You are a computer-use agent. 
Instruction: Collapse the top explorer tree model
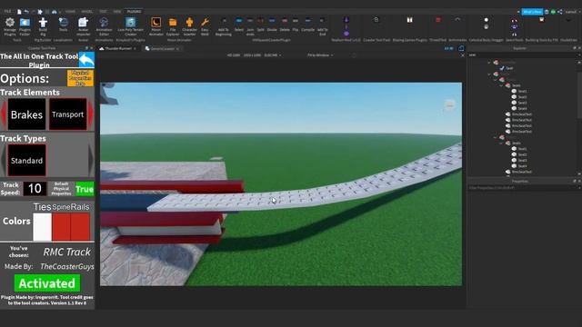pyautogui.click(x=489, y=63)
